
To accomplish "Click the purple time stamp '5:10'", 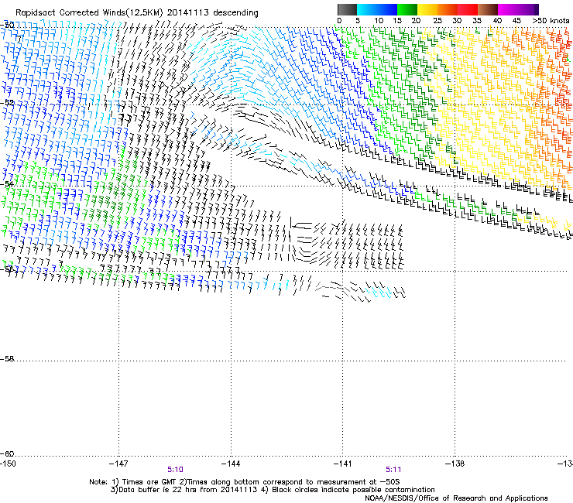I will pyautogui.click(x=176, y=470).
